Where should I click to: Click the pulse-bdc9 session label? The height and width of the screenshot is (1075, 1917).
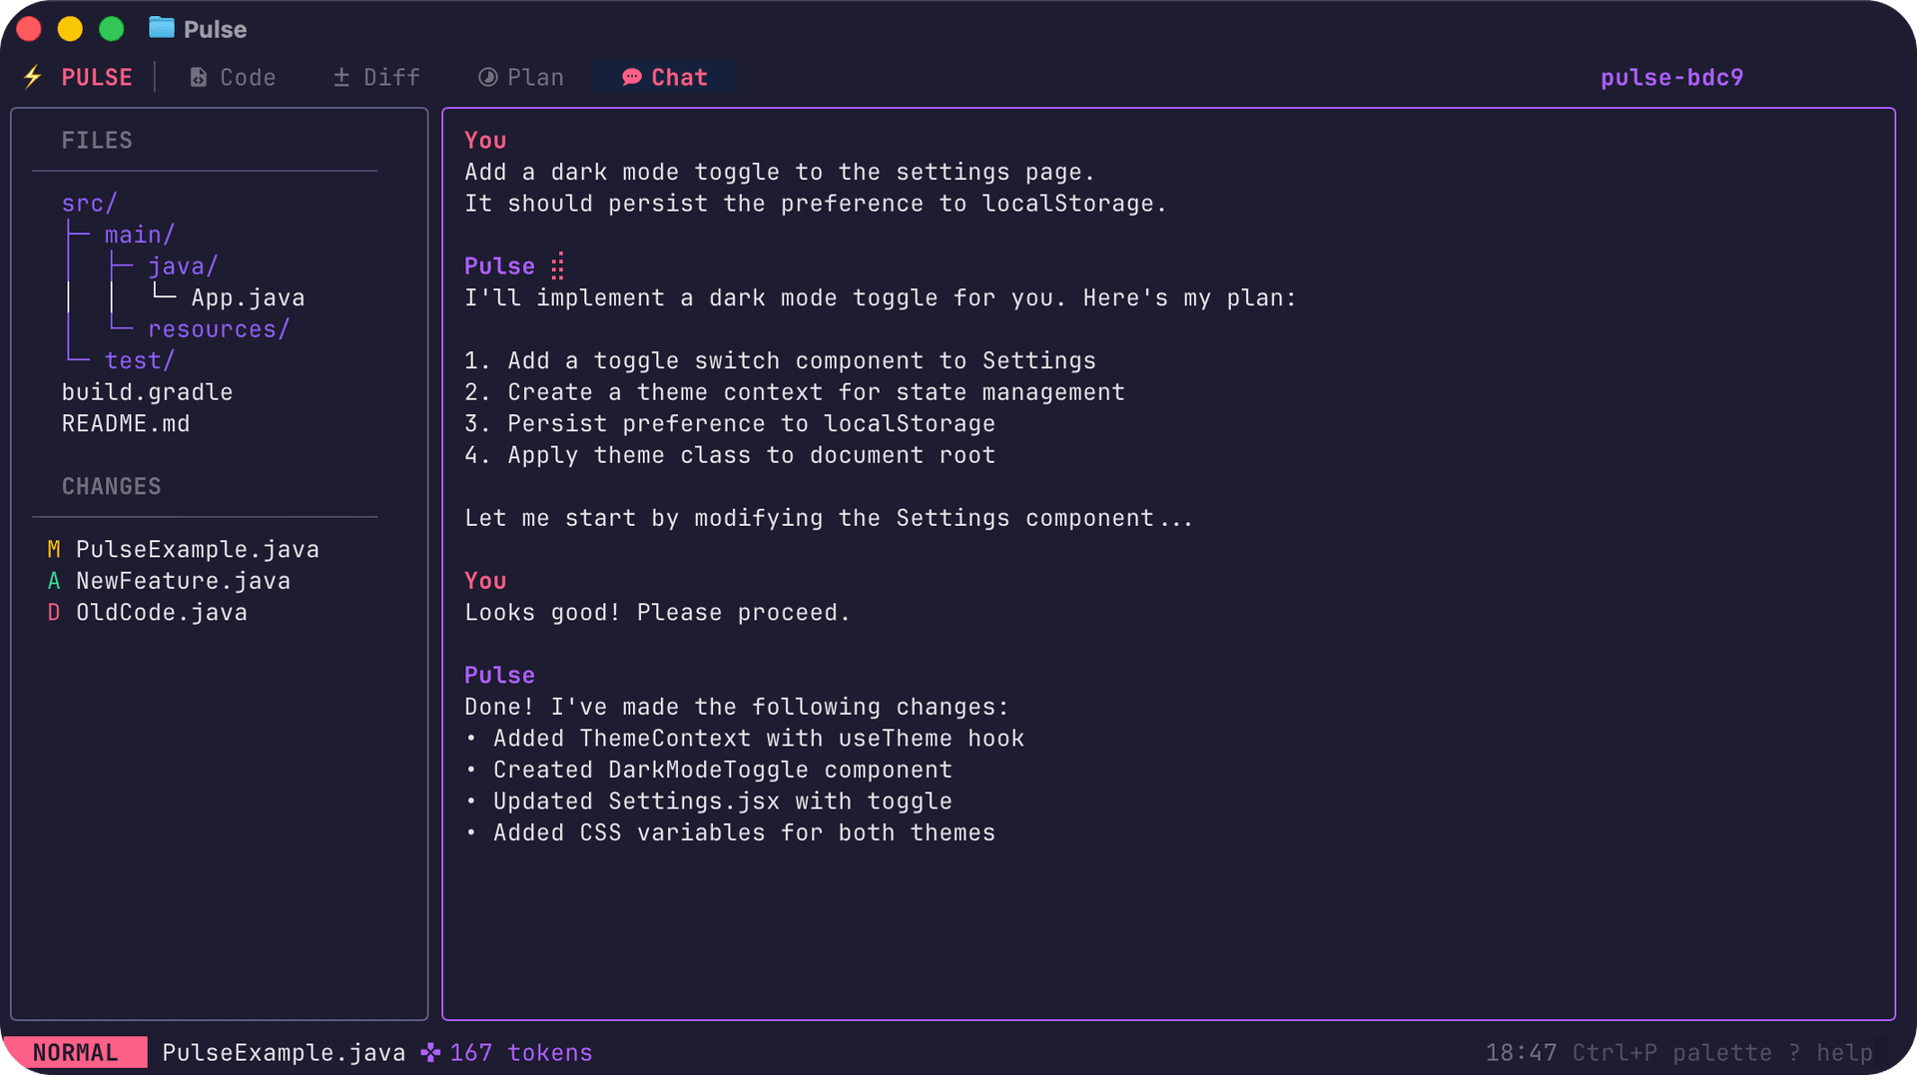click(1671, 77)
